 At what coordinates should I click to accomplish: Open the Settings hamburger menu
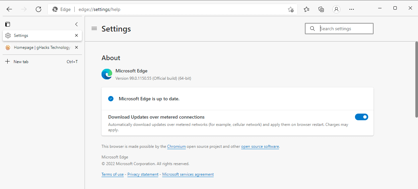[x=94, y=29]
